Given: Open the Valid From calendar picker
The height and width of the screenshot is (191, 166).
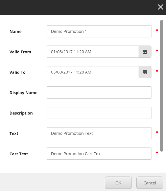Looking at the screenshot, I should pos(145,52).
